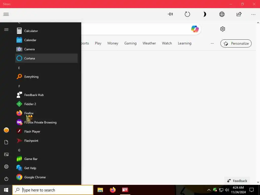Switch to the Play tab
260x195 pixels.
pos(98,43)
